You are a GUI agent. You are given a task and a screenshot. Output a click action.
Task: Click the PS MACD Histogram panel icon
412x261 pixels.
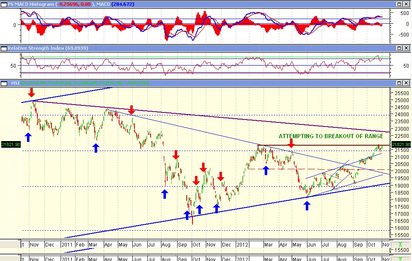(x=4, y=4)
